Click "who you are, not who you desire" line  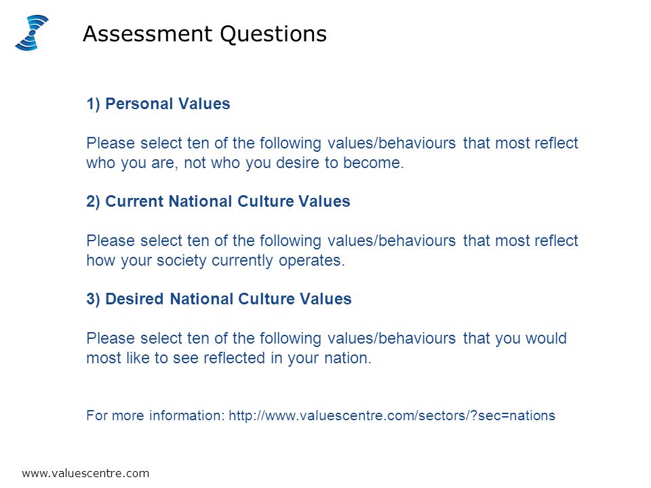click(245, 163)
